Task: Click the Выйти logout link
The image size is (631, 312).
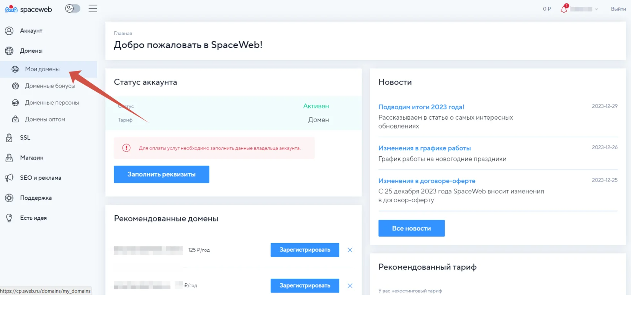Action: click(x=618, y=9)
